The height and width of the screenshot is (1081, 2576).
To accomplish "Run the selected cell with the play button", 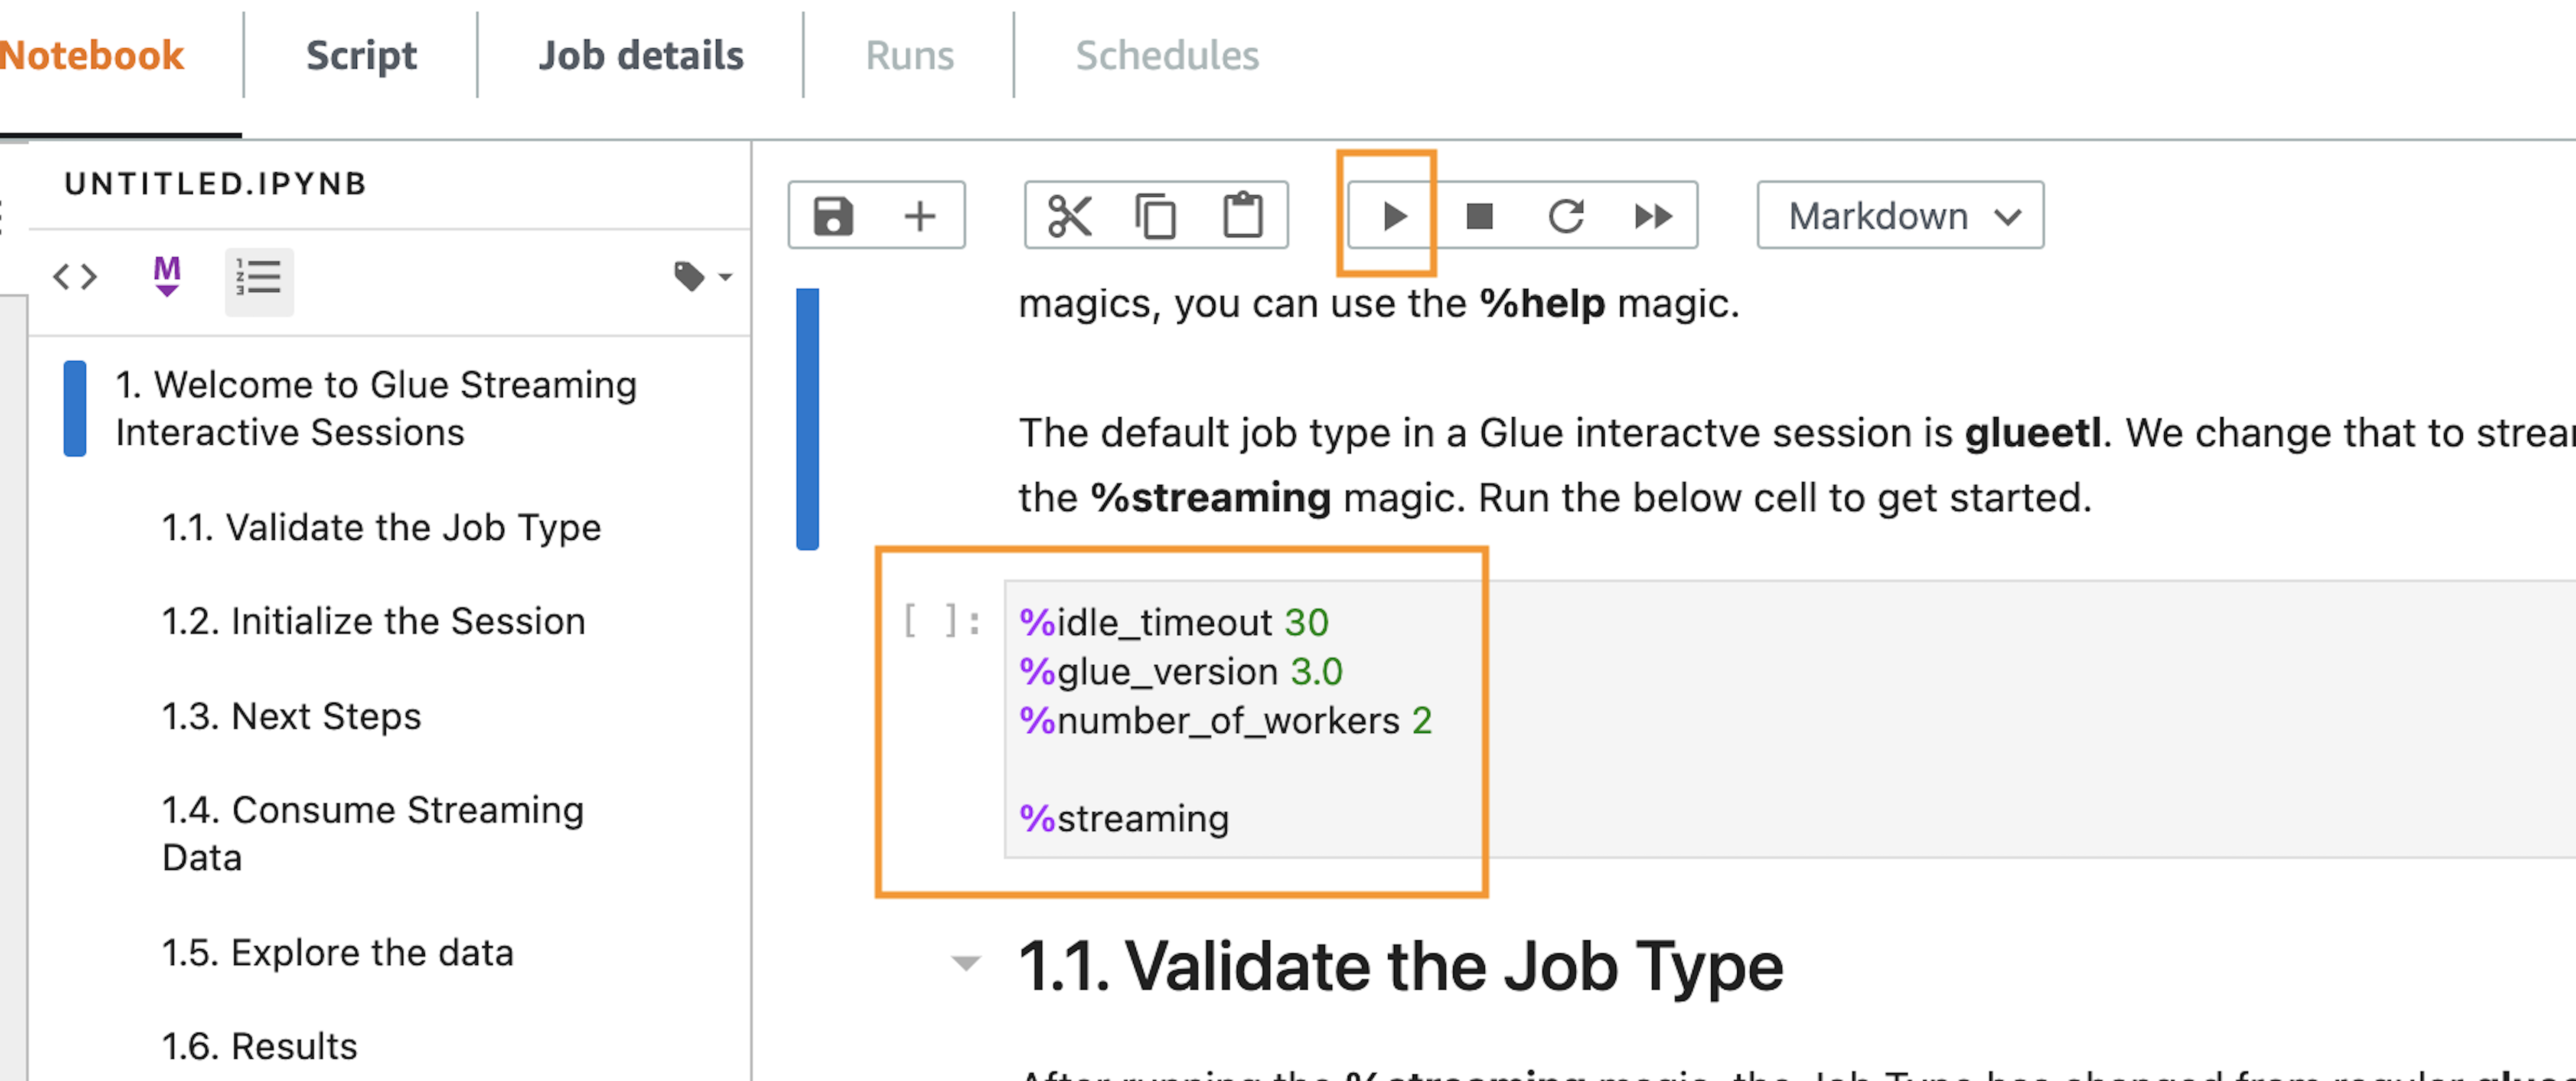I will click(1393, 216).
